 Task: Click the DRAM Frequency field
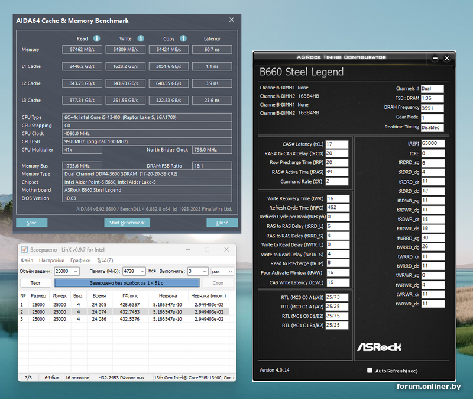coord(432,108)
